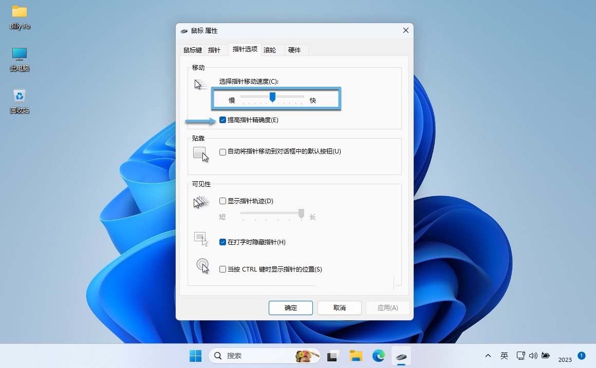Screen dimensions: 596x368
Task: Click the pointer trails icon
Action: 200,202
